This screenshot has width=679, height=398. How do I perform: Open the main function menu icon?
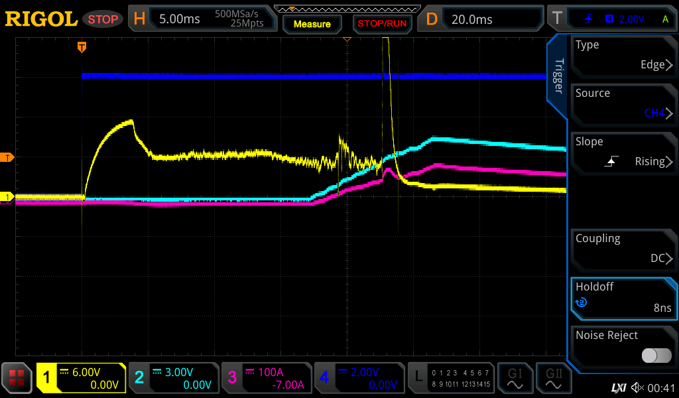(x=17, y=378)
